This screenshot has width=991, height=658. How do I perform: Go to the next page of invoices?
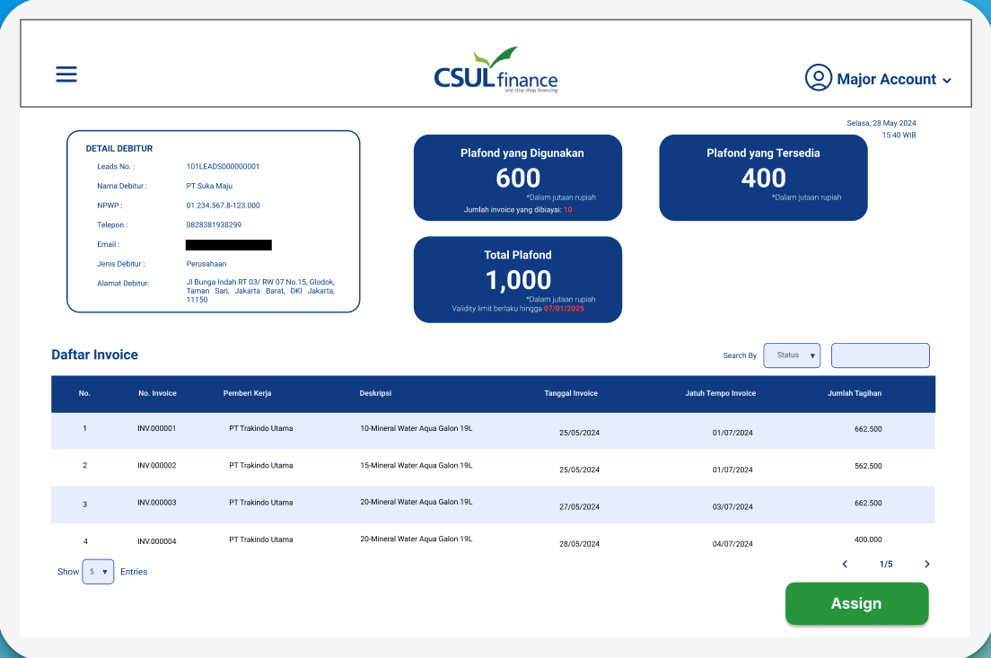[927, 564]
